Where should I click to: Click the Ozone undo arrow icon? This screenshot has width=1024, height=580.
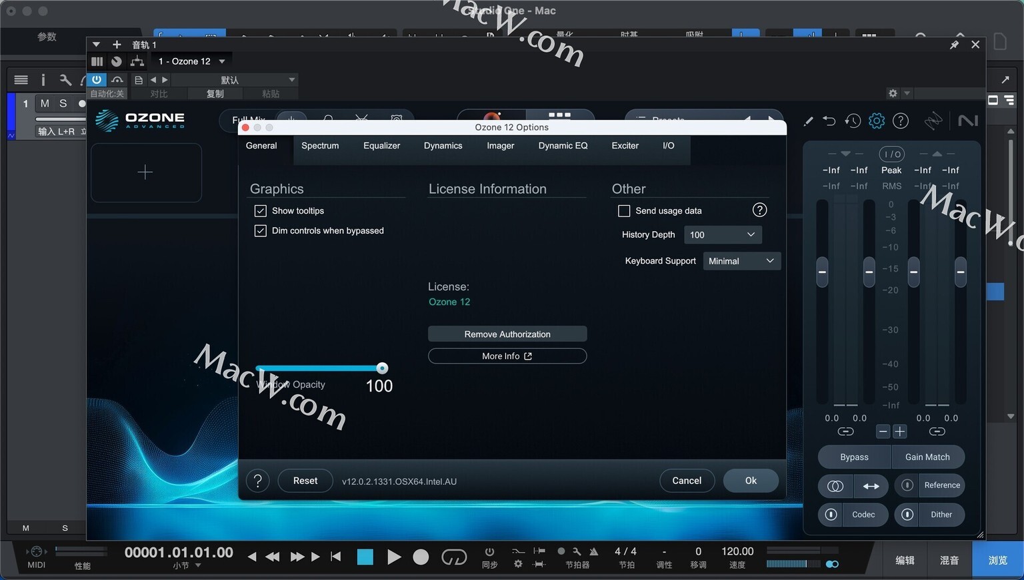coord(829,121)
